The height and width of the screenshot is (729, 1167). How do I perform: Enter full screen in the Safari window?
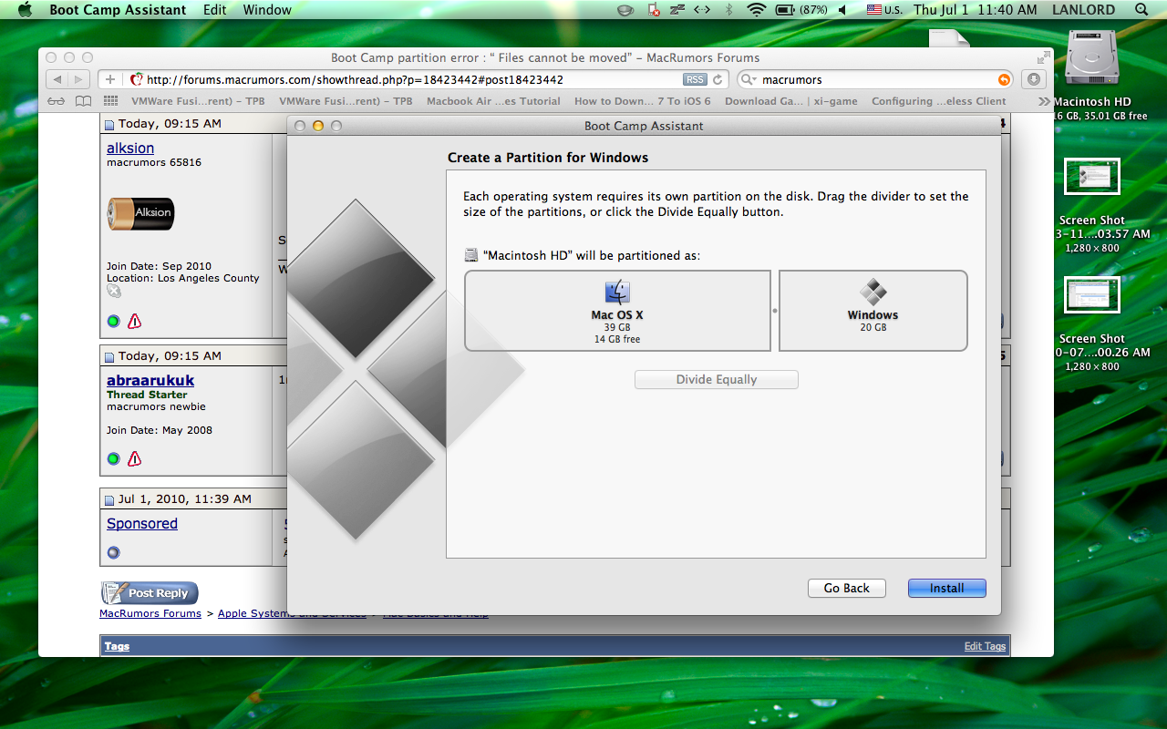[x=1044, y=57]
